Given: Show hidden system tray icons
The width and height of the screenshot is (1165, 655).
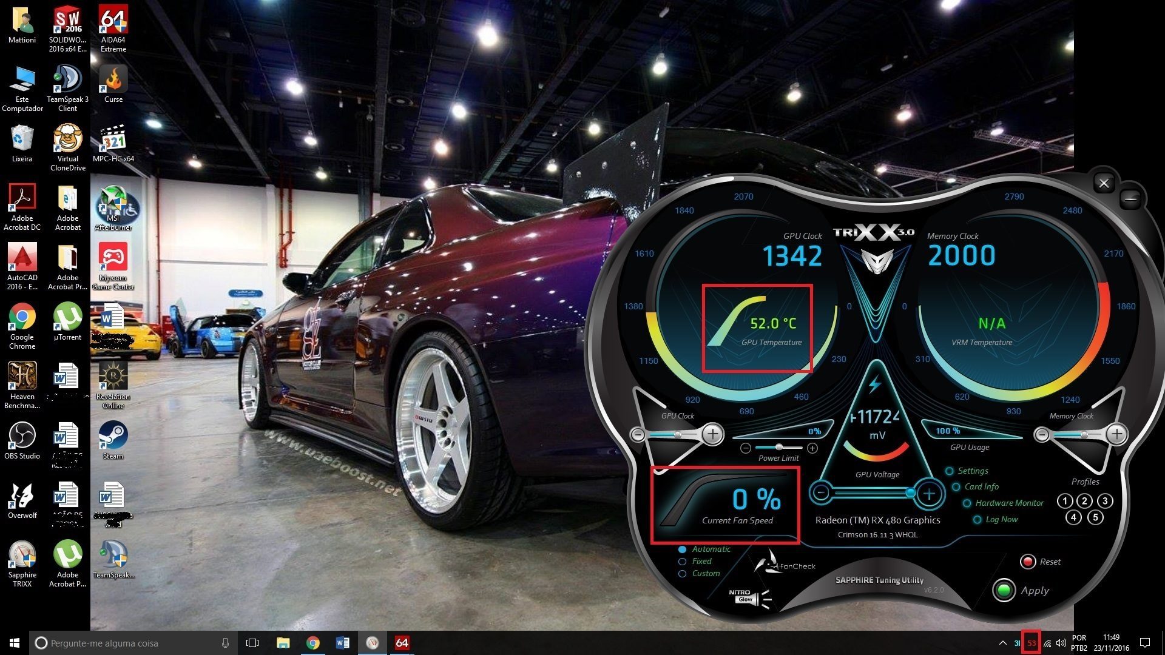Looking at the screenshot, I should (x=1002, y=643).
